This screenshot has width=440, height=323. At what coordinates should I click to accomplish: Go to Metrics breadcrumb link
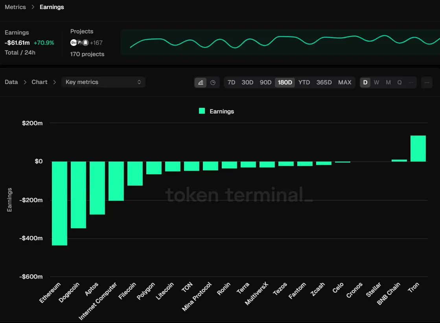point(15,7)
